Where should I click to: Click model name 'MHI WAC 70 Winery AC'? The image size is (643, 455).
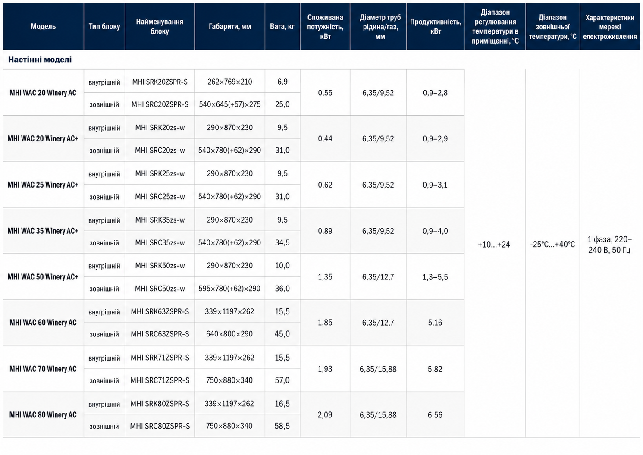[x=43, y=369]
